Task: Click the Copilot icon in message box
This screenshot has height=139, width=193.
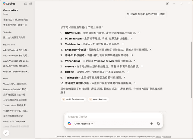Action: (69, 124)
